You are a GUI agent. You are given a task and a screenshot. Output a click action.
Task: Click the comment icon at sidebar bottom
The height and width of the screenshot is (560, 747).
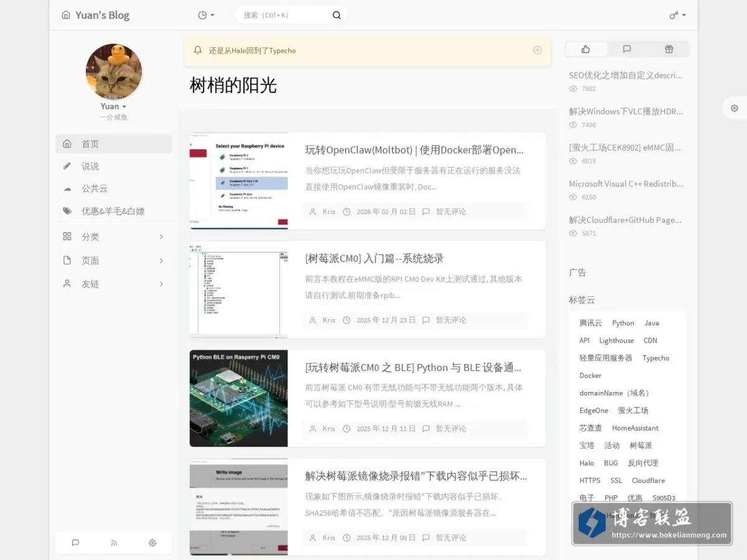[75, 543]
